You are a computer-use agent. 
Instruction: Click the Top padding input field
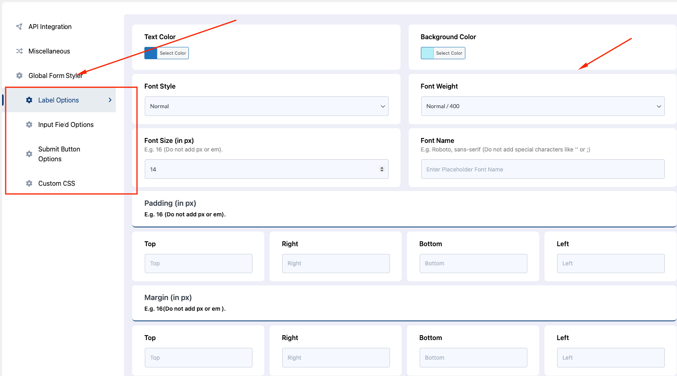coord(198,263)
